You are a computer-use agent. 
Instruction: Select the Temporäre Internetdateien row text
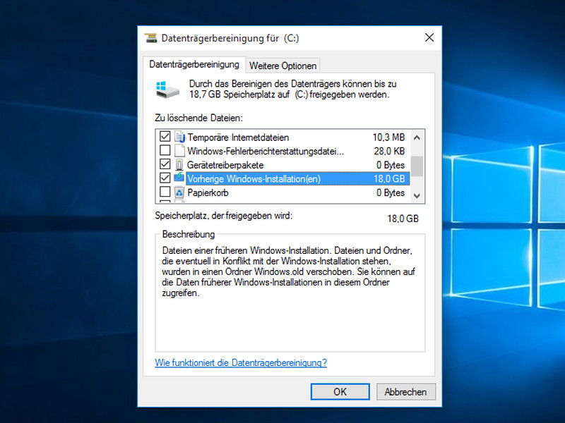pyautogui.click(x=238, y=137)
